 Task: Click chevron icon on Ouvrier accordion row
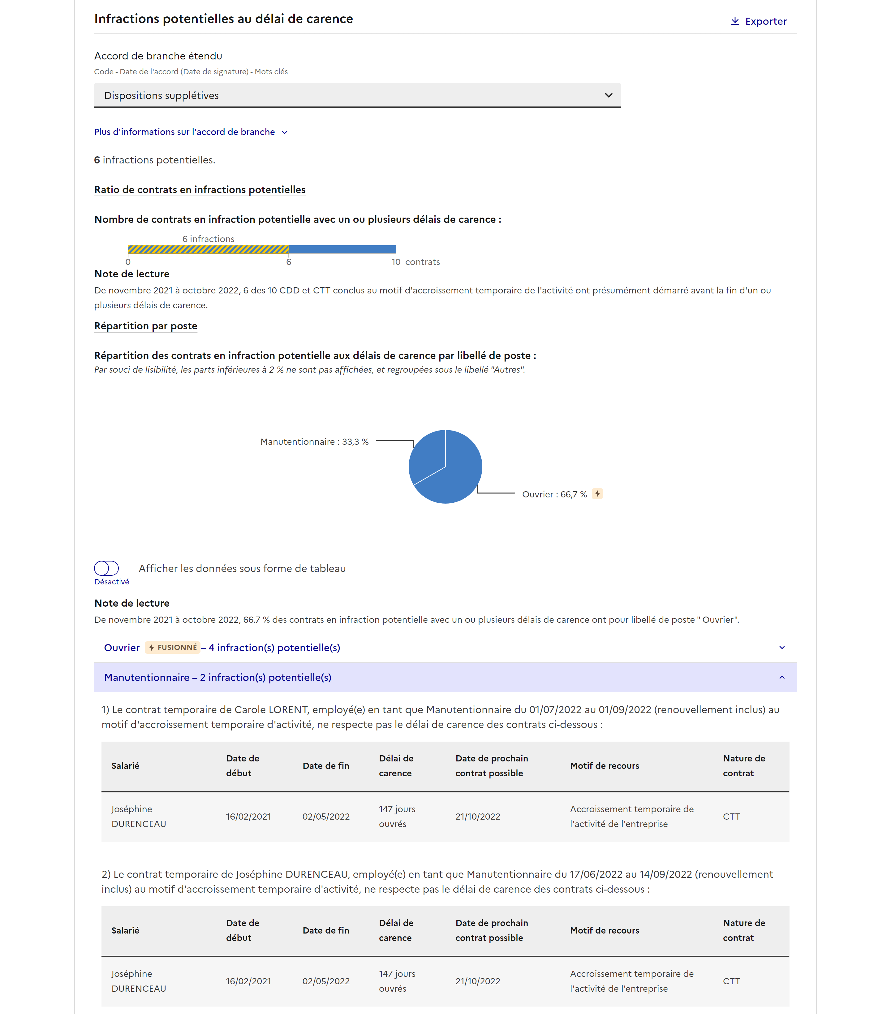point(781,648)
